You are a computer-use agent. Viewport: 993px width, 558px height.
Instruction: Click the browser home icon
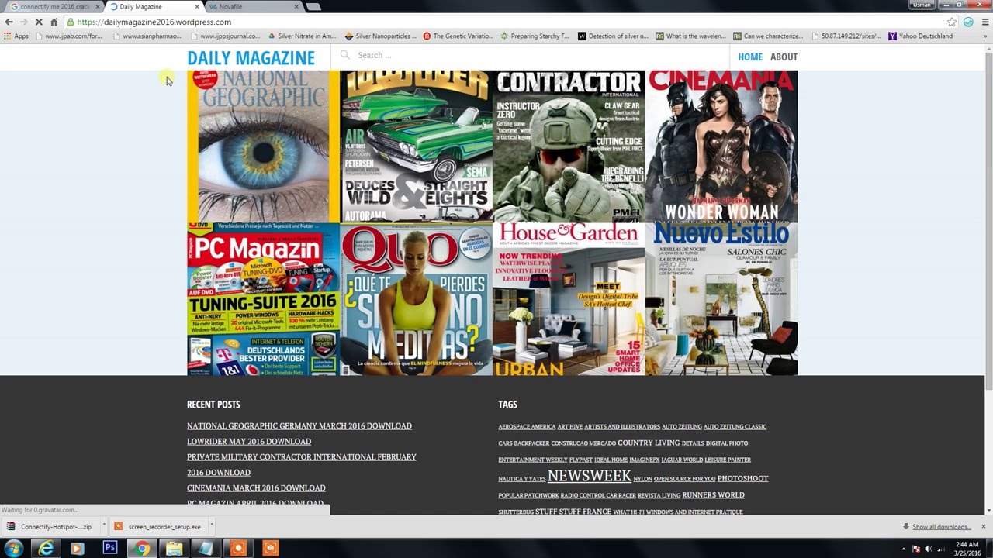[54, 22]
